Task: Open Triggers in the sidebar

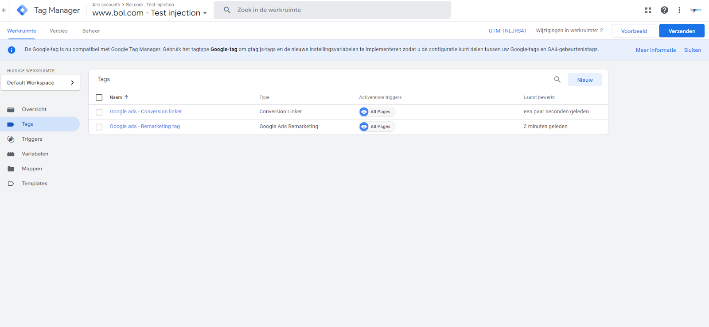Action: [x=32, y=139]
